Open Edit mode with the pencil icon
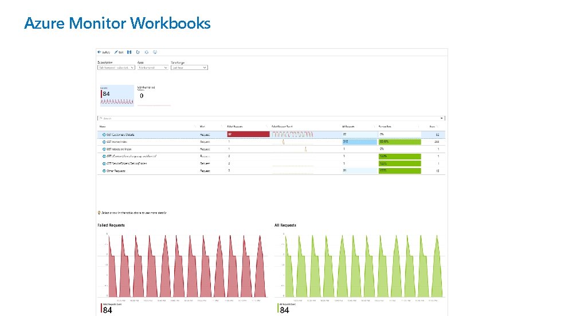Image resolution: width=561 pixels, height=316 pixels. click(119, 52)
